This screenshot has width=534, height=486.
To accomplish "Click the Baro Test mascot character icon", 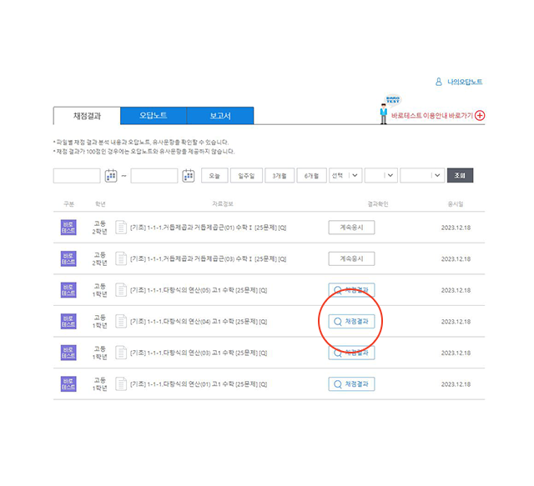I will (384, 113).
